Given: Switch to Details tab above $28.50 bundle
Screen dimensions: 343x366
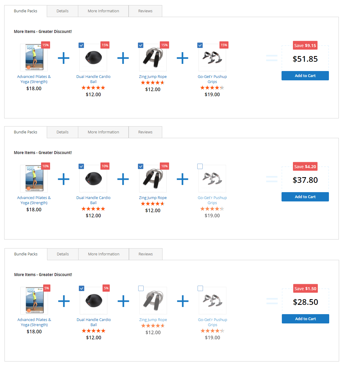Looking at the screenshot, I should click(63, 254).
